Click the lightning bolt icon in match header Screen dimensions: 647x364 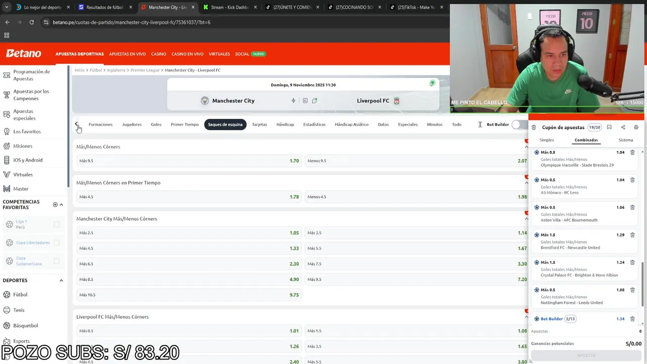point(293,101)
